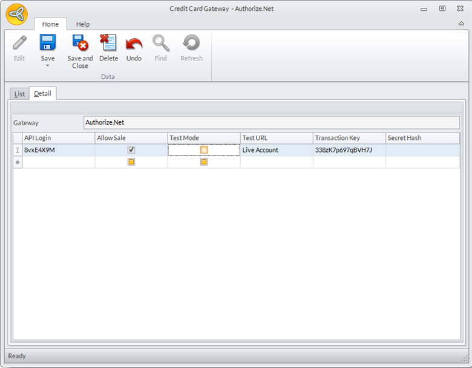The image size is (472, 368).
Task: Click the Save and Close icon
Action: coord(80,43)
